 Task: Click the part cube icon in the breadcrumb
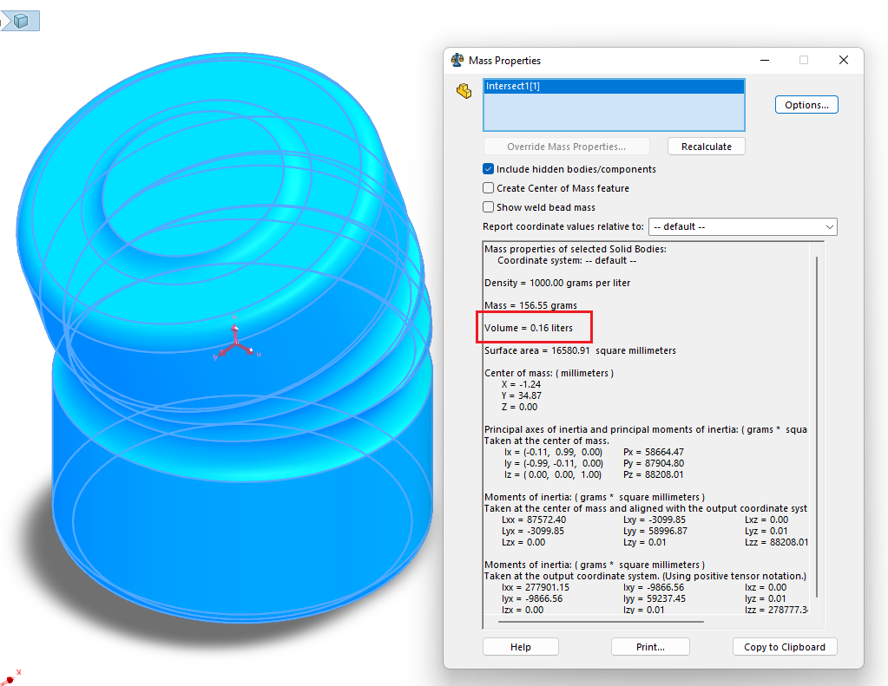pos(22,20)
